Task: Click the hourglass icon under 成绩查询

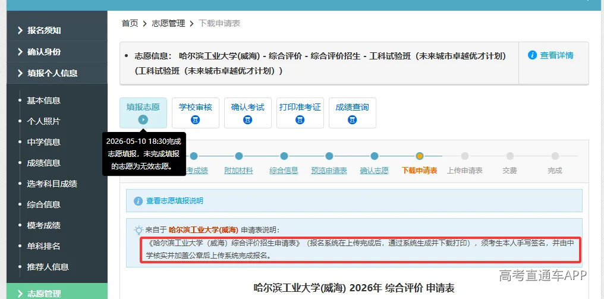Action: [x=352, y=120]
